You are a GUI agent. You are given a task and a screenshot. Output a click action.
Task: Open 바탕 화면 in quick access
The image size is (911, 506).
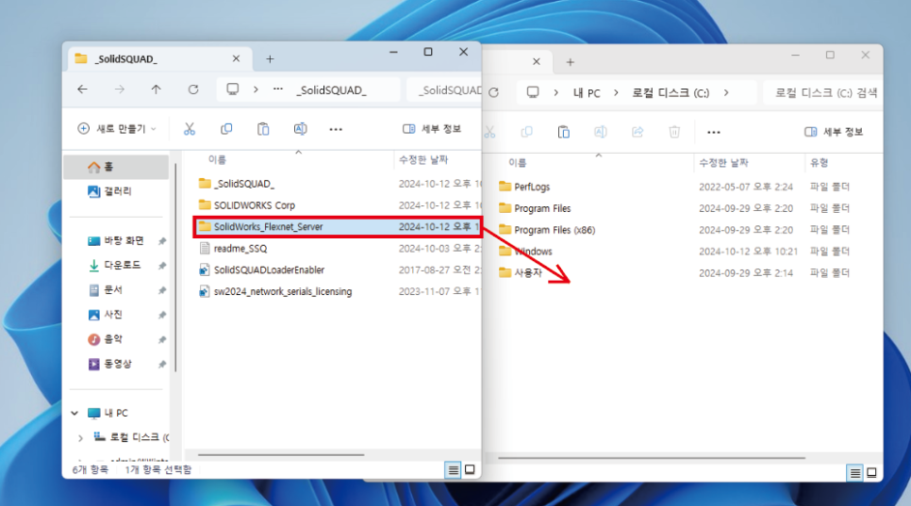pos(116,241)
